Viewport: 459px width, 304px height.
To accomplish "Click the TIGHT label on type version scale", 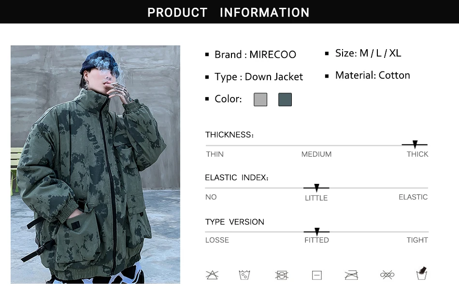I will [417, 240].
